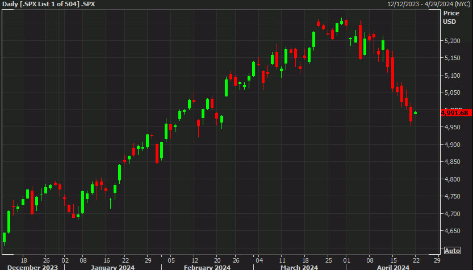Click the 4,900 price axis label
This screenshot has width=473, height=270.
coord(452,145)
